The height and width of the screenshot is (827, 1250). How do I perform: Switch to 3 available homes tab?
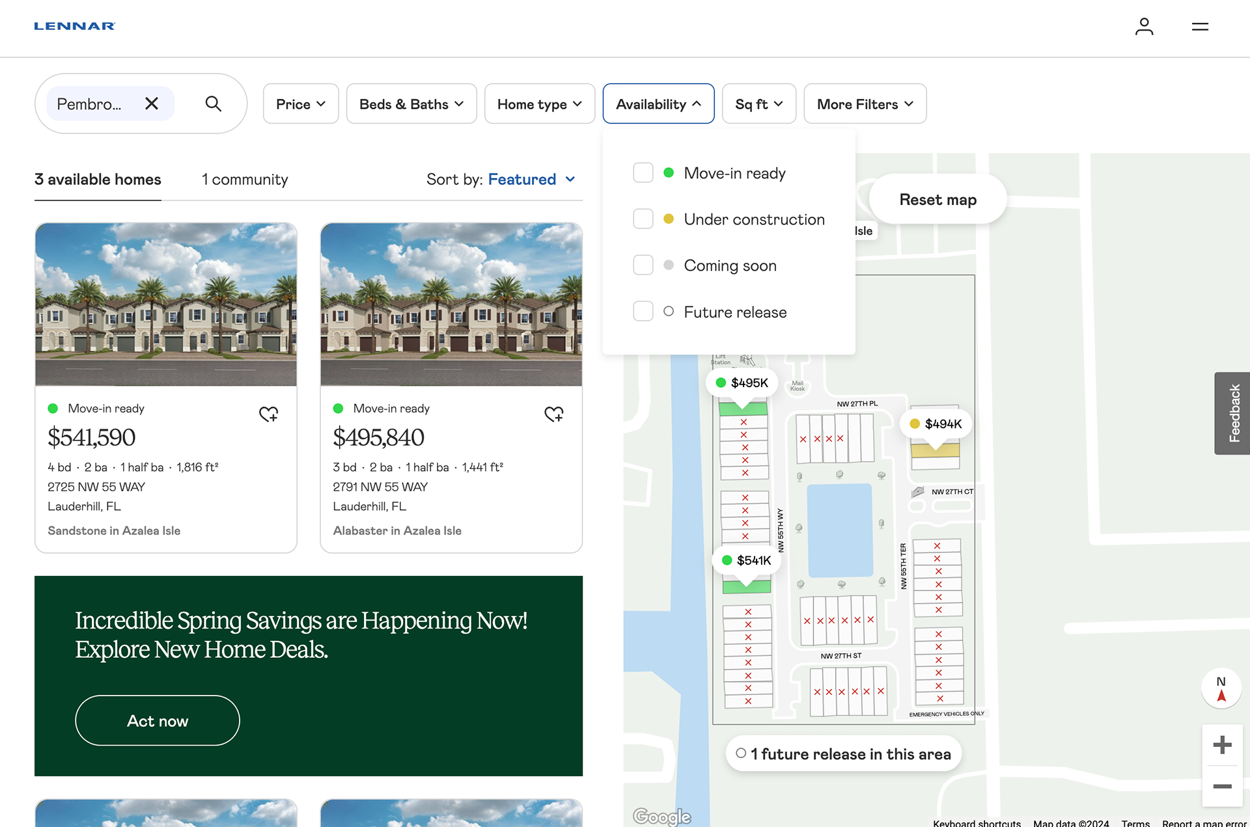pos(98,180)
